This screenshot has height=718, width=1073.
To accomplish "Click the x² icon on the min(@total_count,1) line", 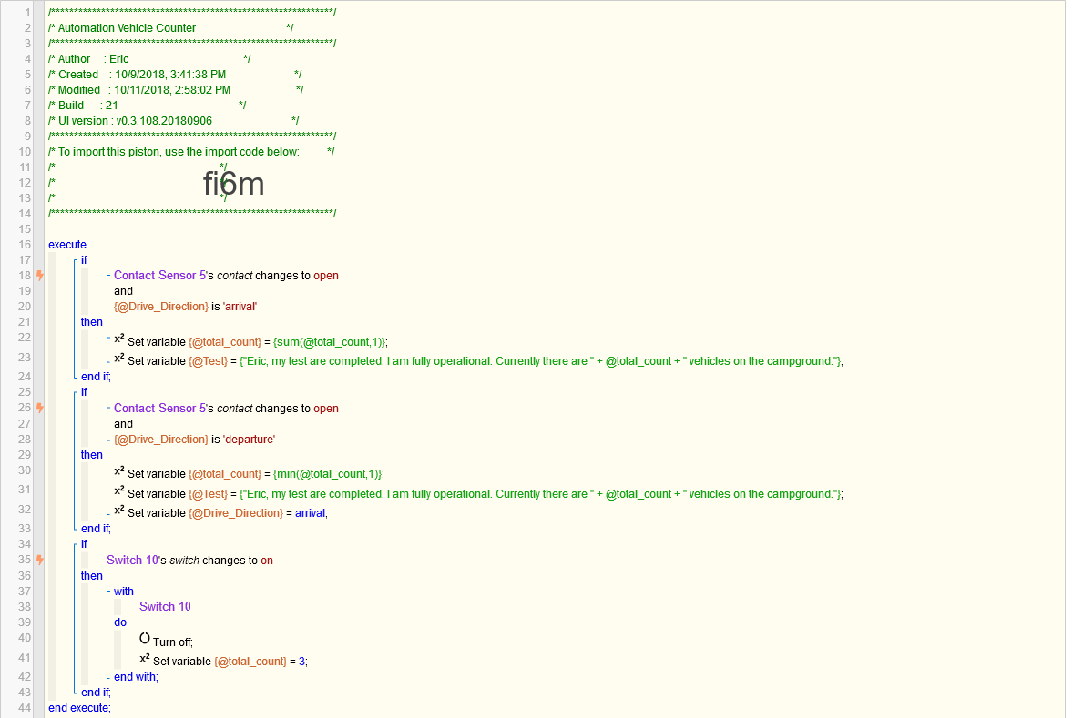I will (119, 471).
